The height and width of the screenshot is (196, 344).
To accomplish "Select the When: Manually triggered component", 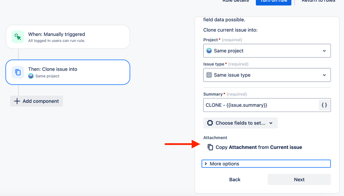I will click(x=68, y=37).
